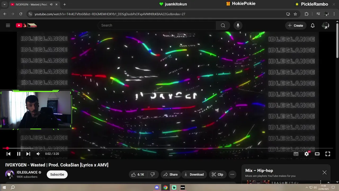
Task: Go forward in browser history
Action: point(12,14)
